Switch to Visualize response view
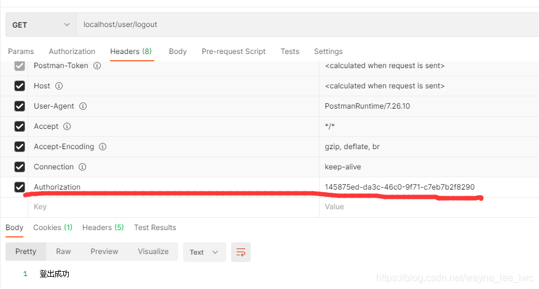Viewport: 539px width, 289px height. point(153,252)
